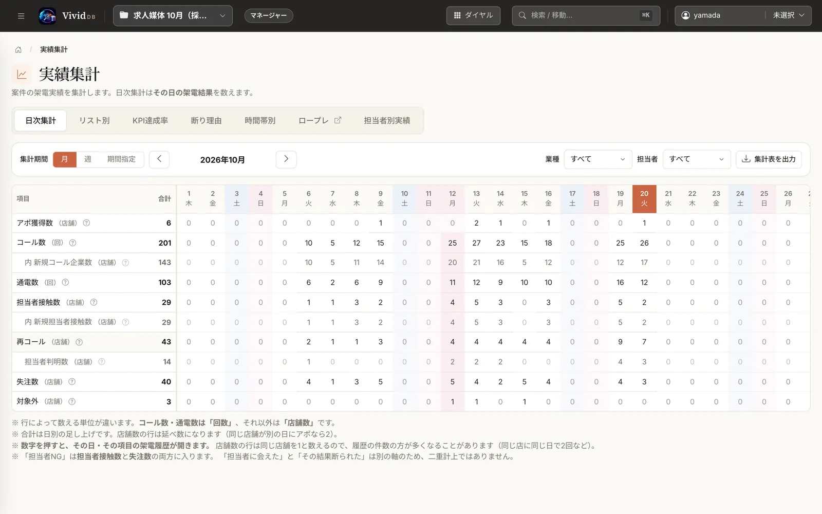Screen dimensions: 822x514
Task: Open help icon for 失注数
Action: point(72,382)
